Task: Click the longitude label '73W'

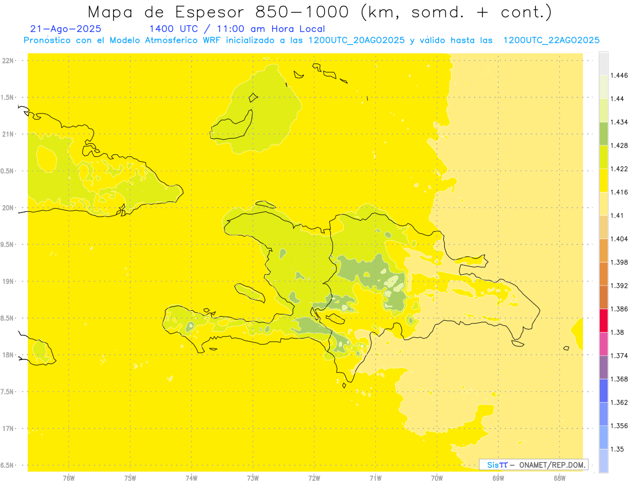Action: tap(253, 478)
